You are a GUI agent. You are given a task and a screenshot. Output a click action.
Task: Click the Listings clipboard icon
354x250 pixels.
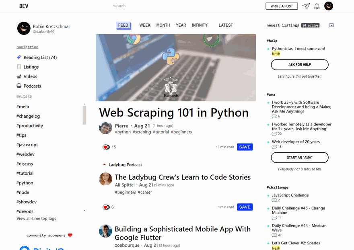(x=19, y=67)
